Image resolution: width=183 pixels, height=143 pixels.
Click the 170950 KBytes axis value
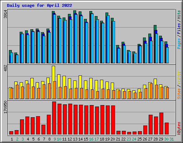[5, 107]
